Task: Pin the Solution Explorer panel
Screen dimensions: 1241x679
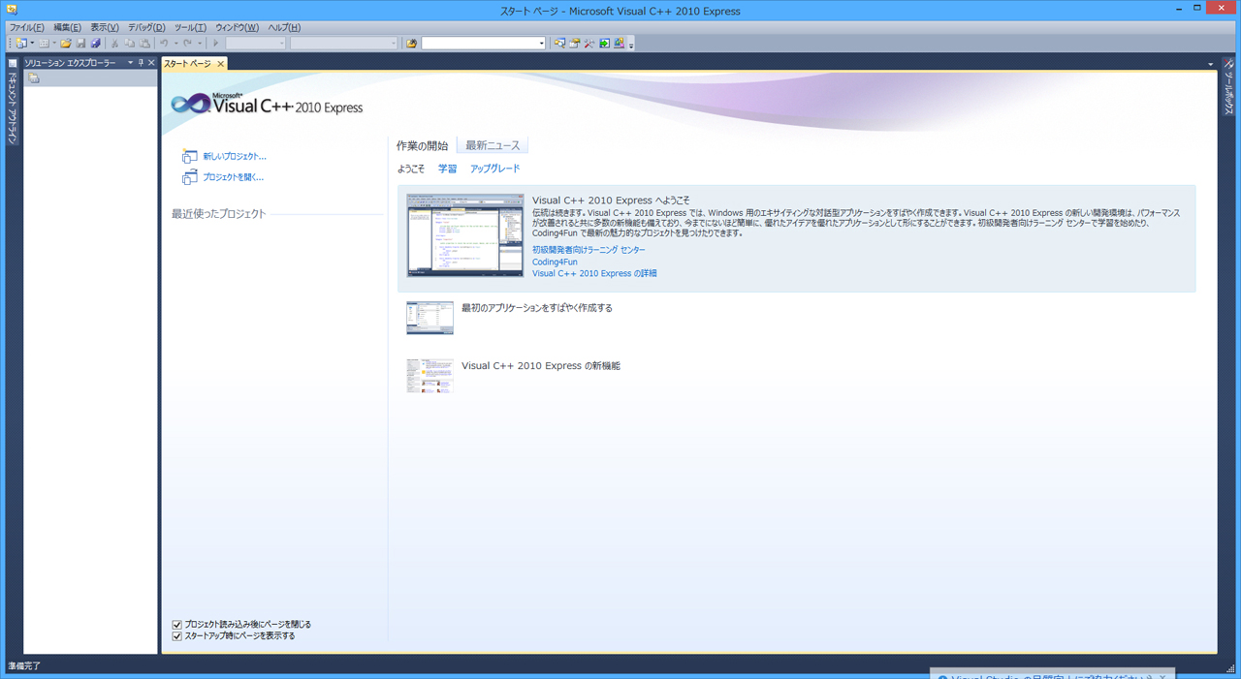Action: pyautogui.click(x=141, y=63)
